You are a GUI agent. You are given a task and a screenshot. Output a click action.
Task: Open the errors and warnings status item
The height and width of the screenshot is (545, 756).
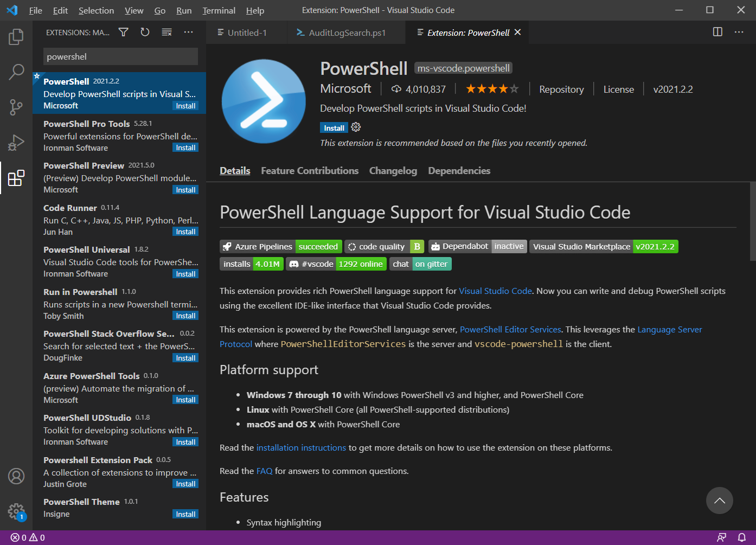[28, 537]
